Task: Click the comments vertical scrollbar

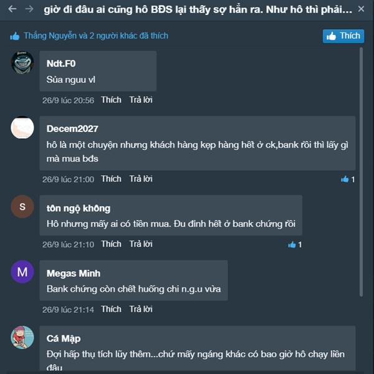Action: [x=362, y=156]
